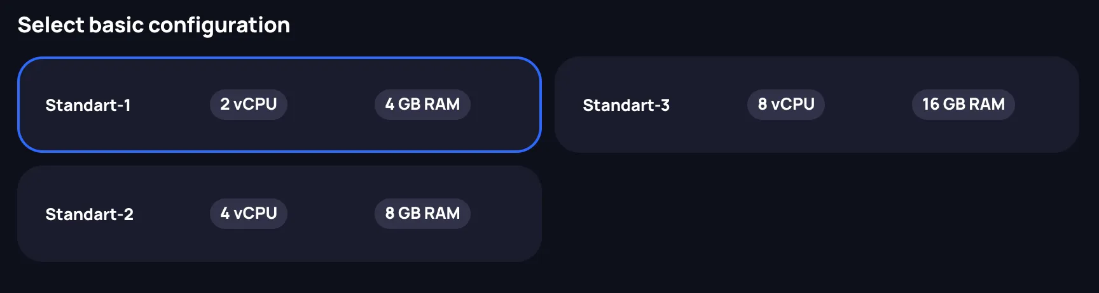
Task: Click the 2 vCPU badge
Action: point(248,105)
